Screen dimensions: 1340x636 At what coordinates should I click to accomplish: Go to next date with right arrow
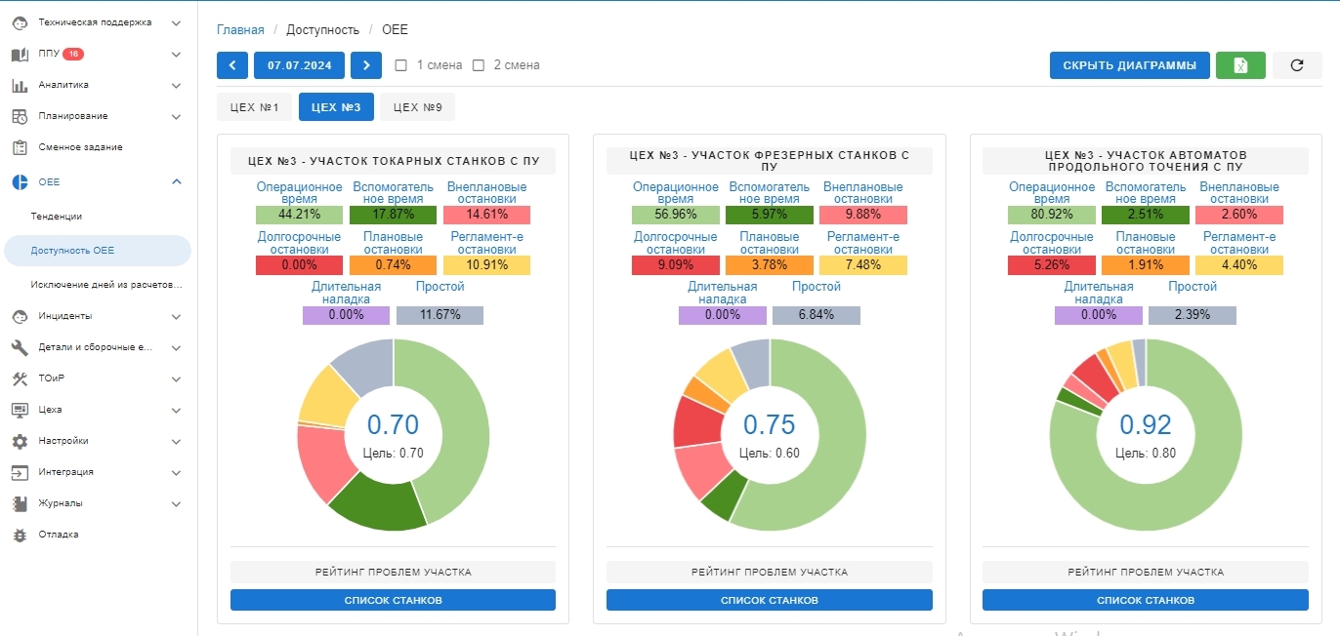[x=365, y=65]
